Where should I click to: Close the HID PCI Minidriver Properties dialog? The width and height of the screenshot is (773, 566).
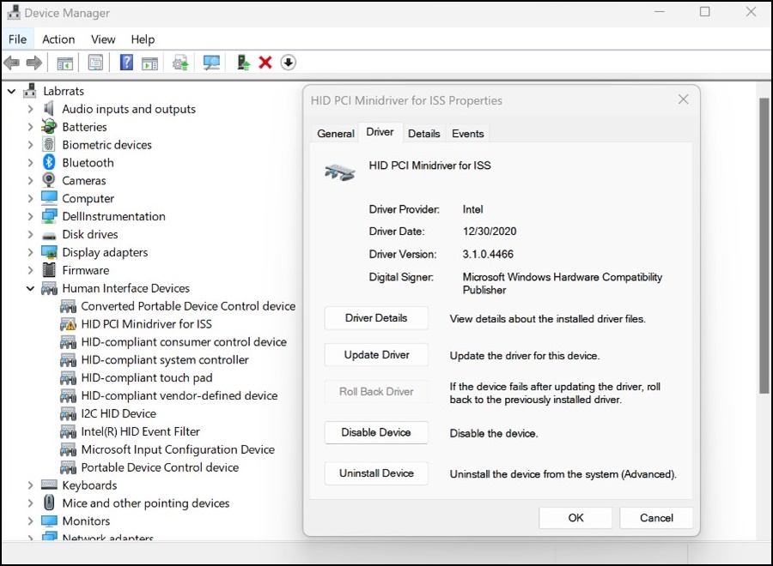click(x=684, y=99)
